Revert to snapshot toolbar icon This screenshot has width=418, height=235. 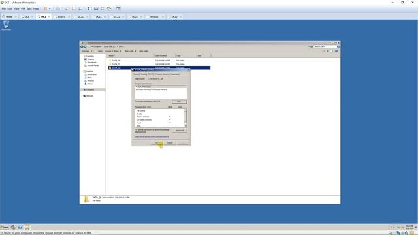(74, 8)
